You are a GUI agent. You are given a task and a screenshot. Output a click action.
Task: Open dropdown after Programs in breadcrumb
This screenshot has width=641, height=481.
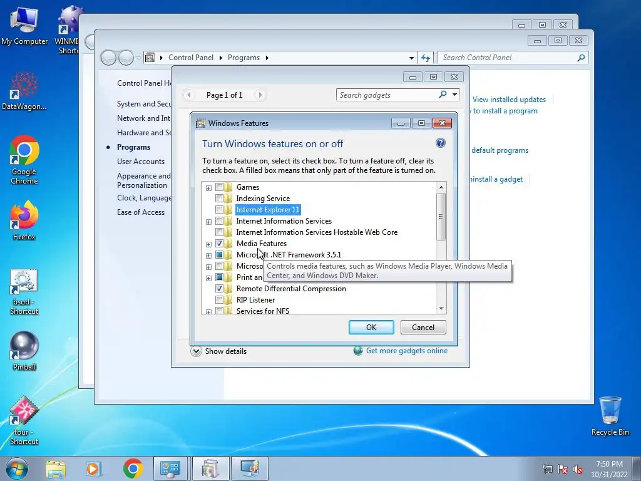[267, 58]
